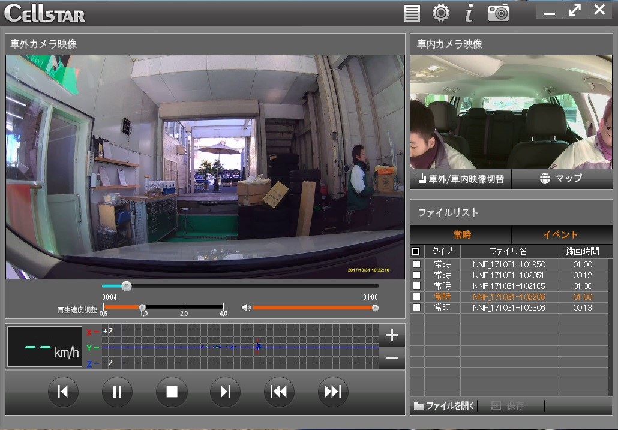This screenshot has width=618, height=430.
Task: Step forward one frame
Action: tap(225, 392)
